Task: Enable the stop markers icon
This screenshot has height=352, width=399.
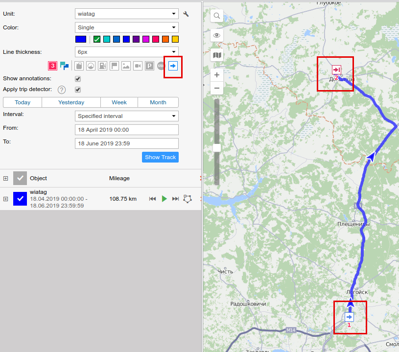Action: coord(161,66)
